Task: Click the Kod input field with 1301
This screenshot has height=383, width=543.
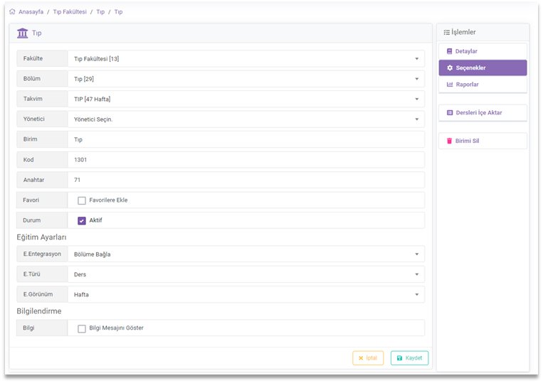Action: point(246,160)
